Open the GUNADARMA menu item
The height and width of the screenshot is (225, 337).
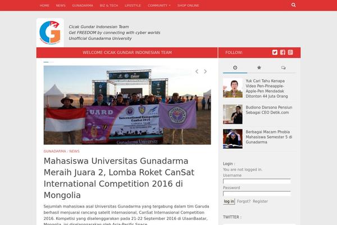pos(83,6)
